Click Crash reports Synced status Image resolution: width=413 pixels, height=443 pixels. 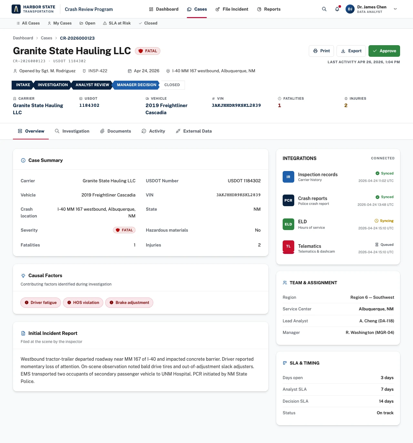tap(385, 197)
